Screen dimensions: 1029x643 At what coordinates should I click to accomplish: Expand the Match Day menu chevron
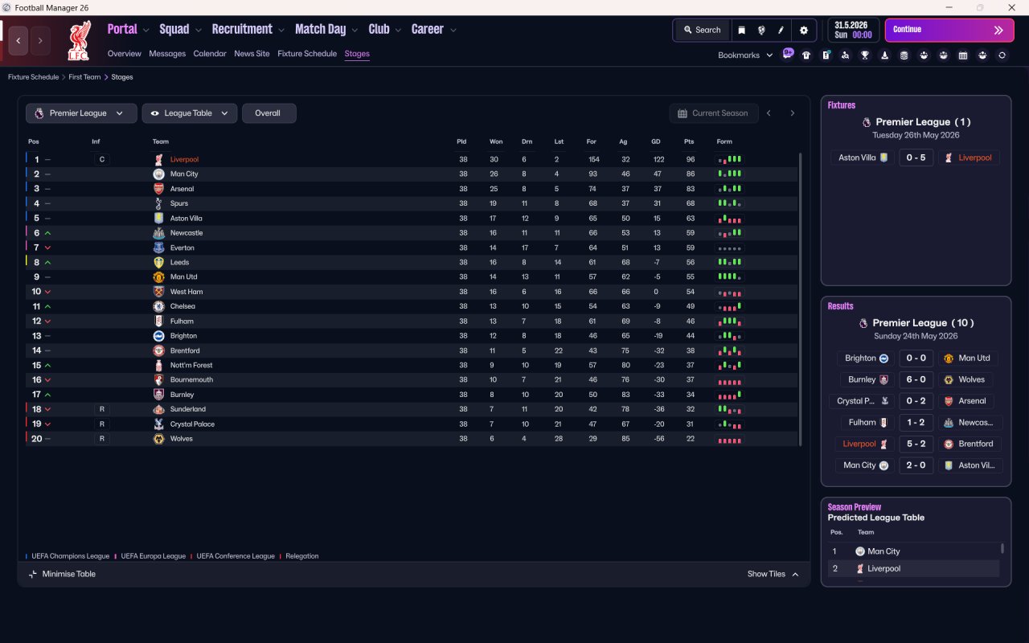(x=355, y=31)
